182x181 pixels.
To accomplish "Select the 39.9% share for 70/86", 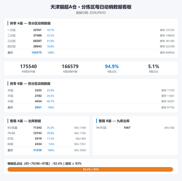I will tap(51, 133).
